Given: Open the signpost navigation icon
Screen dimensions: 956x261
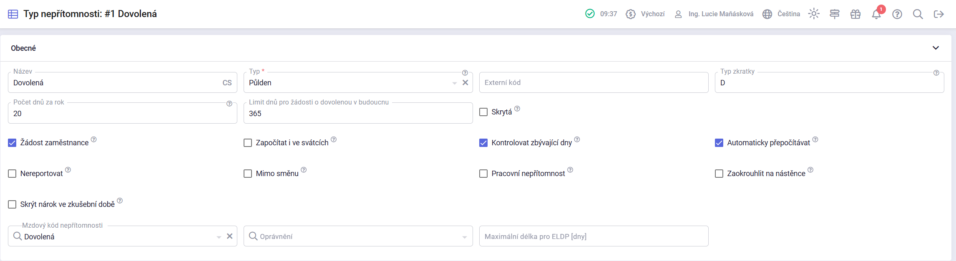Looking at the screenshot, I should click(835, 14).
